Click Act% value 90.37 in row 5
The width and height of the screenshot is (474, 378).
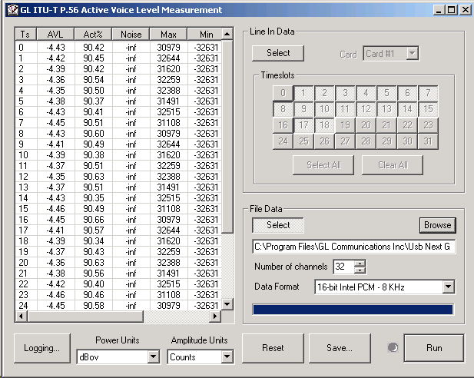94,101
